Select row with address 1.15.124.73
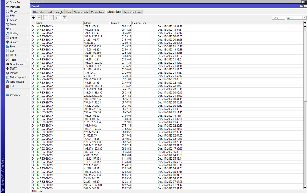 pyautogui.click(x=167, y=73)
